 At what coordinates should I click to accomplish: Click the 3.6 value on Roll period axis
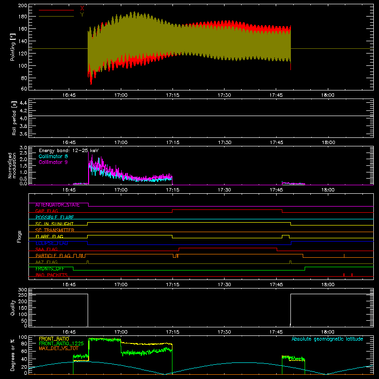(x=23, y=134)
